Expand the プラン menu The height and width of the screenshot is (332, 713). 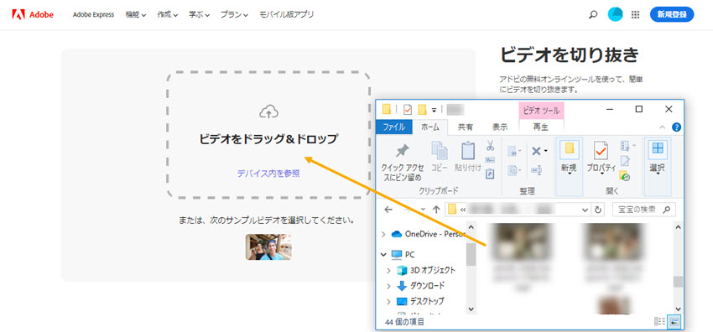click(x=234, y=14)
